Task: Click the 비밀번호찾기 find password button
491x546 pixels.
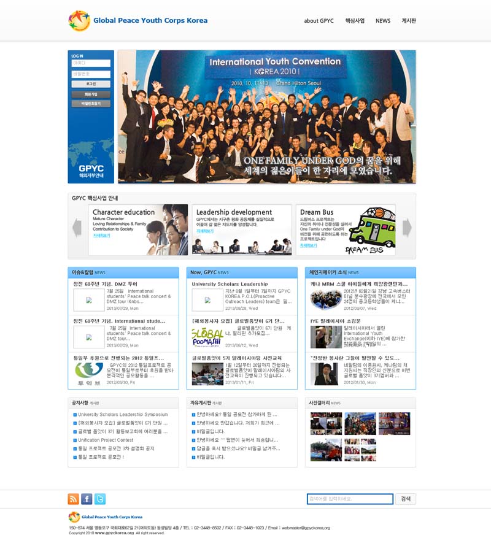Action: (91, 104)
